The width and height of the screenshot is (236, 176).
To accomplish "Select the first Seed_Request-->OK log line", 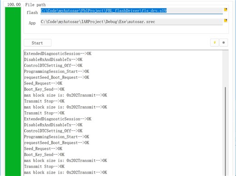I will tap(43, 83).
